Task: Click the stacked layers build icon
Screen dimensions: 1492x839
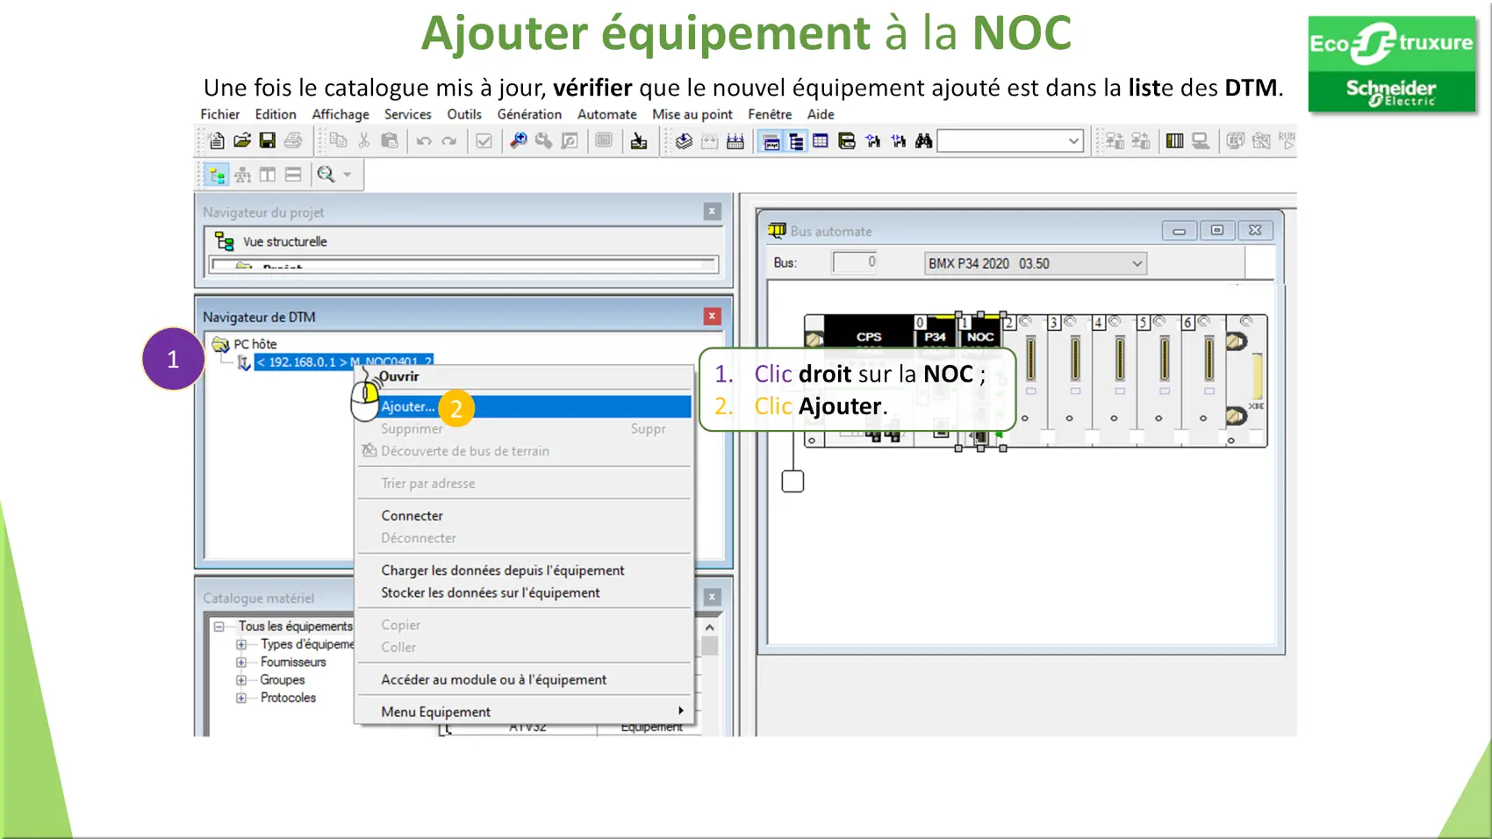Action: pyautogui.click(x=684, y=140)
